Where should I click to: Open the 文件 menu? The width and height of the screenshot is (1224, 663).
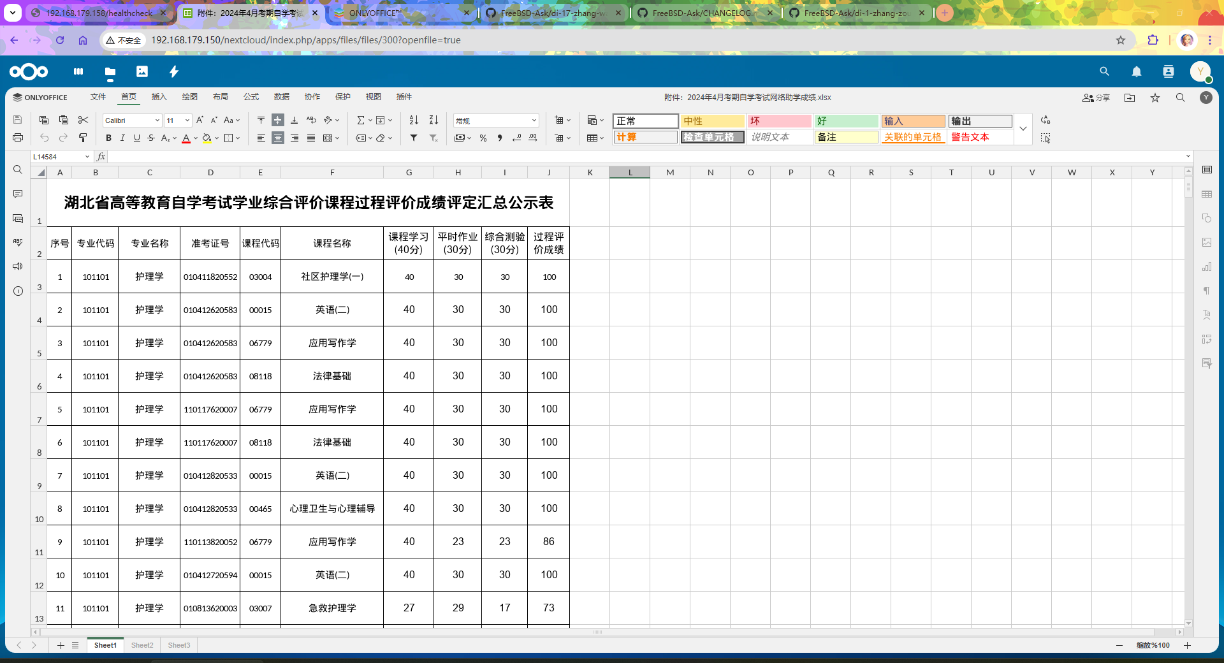(x=98, y=97)
